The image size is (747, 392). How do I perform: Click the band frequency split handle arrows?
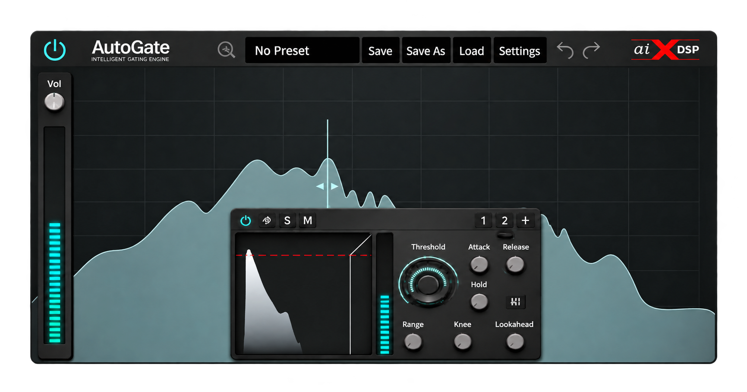327,186
